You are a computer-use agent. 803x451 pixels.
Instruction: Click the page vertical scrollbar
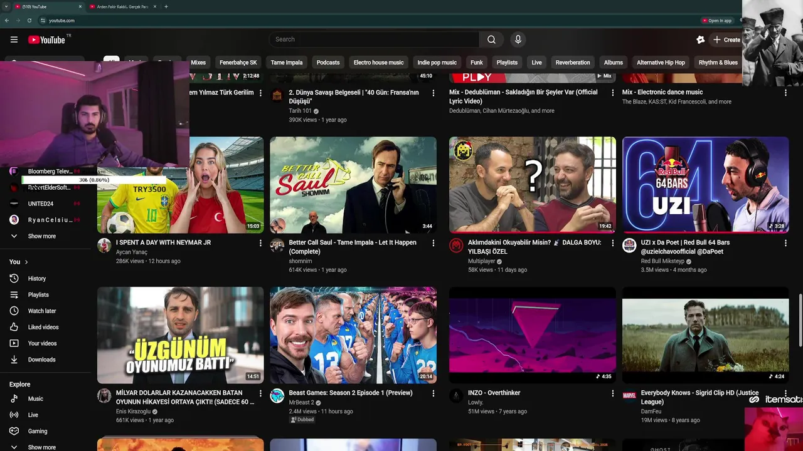pos(800,319)
